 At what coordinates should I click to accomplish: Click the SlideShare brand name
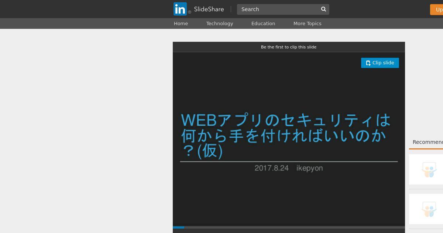click(209, 9)
